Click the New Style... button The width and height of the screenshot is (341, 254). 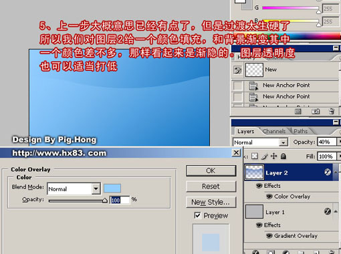[x=211, y=202]
